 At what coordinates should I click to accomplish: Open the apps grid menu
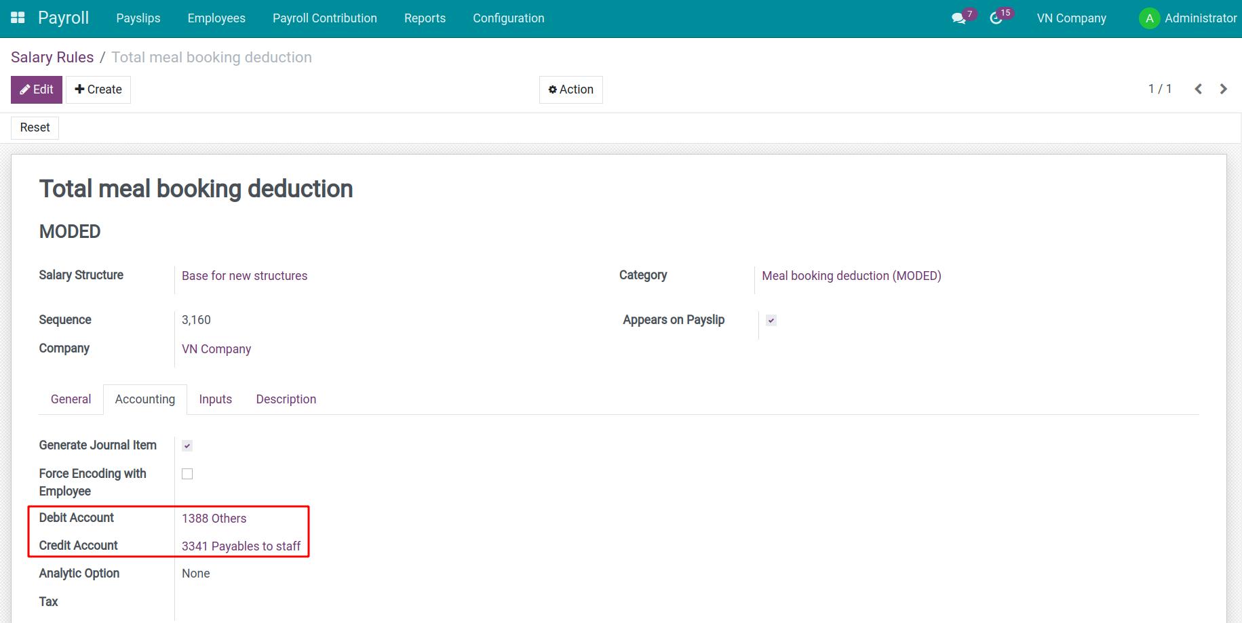pyautogui.click(x=18, y=18)
